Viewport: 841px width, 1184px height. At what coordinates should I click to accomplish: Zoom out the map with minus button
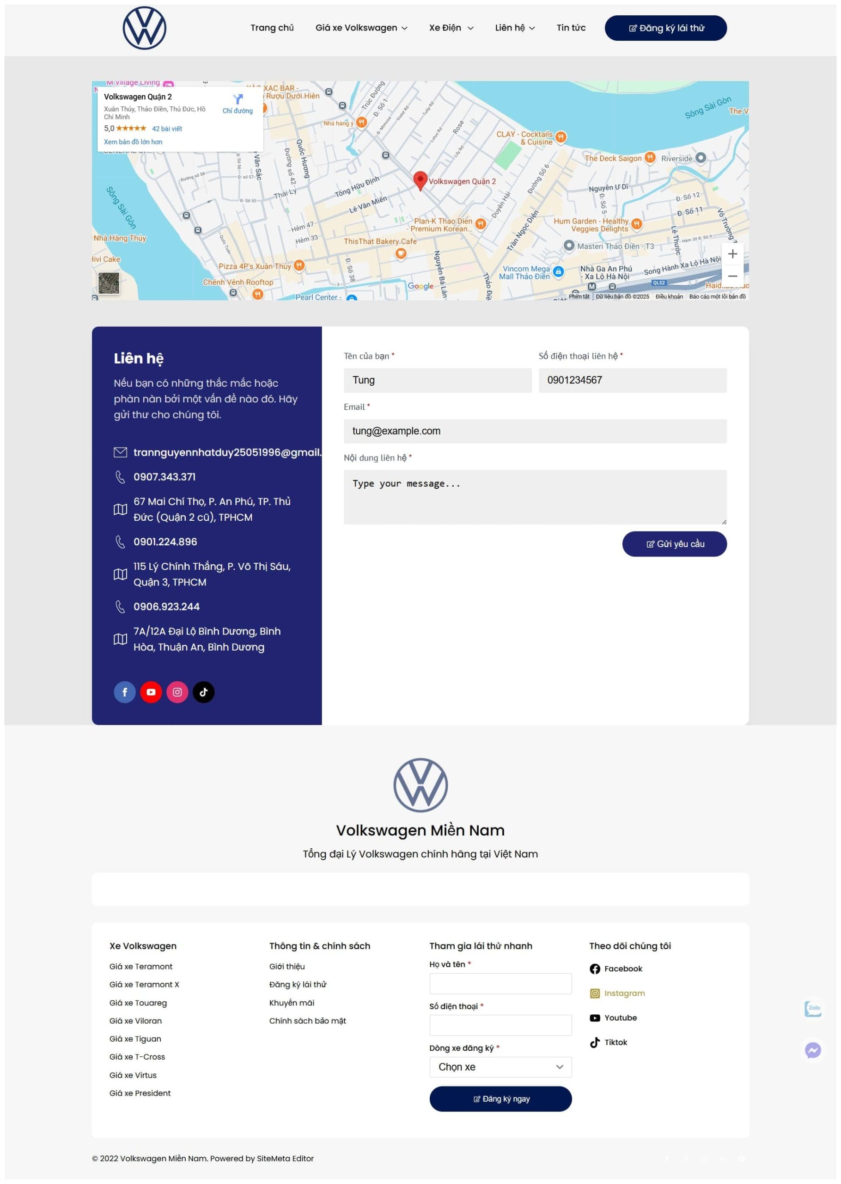[x=732, y=276]
